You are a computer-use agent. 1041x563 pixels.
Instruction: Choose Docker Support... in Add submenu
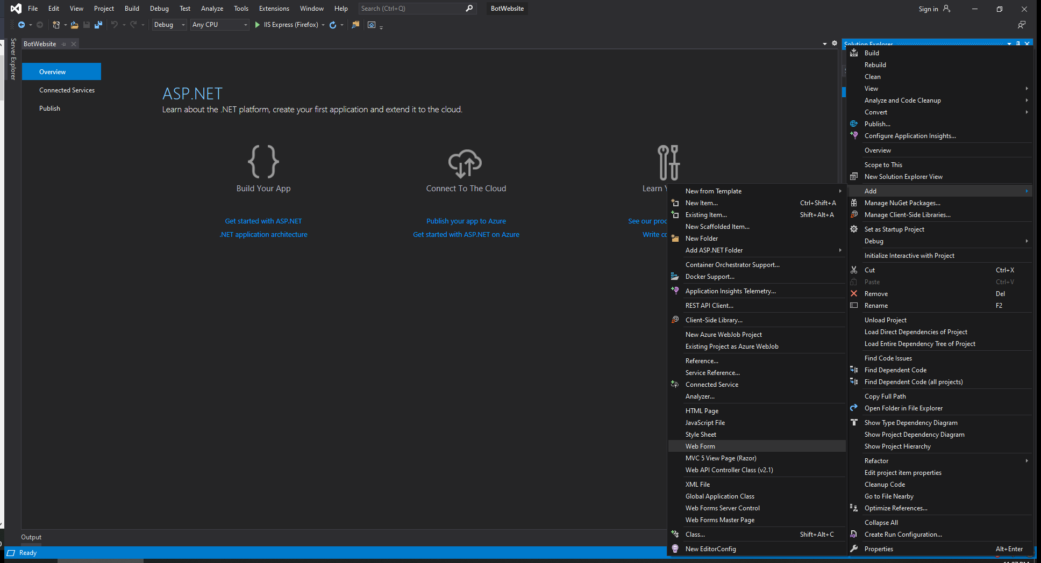(757, 277)
